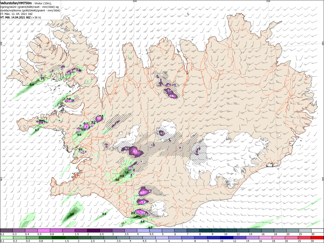Click the 'rigning/skúrir' legend description line
This screenshot has width=324, height=243.
[x=29, y=7]
